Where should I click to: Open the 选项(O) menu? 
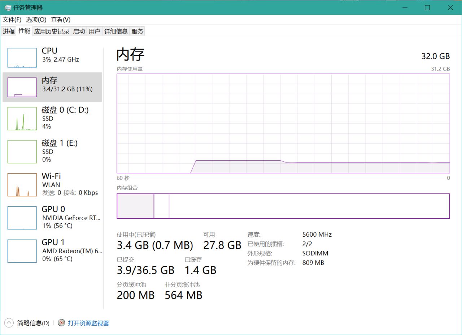36,19
